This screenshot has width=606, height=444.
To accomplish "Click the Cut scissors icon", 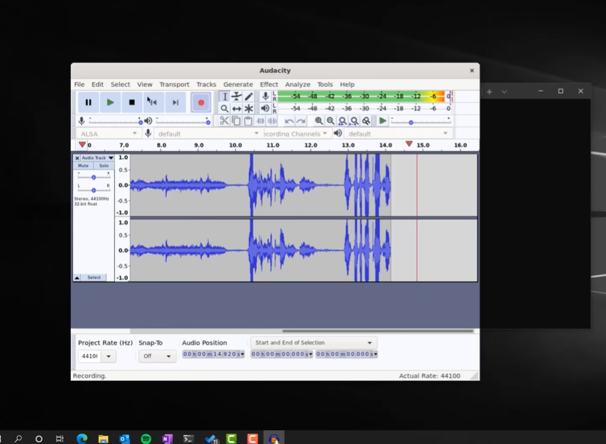I will pos(224,121).
